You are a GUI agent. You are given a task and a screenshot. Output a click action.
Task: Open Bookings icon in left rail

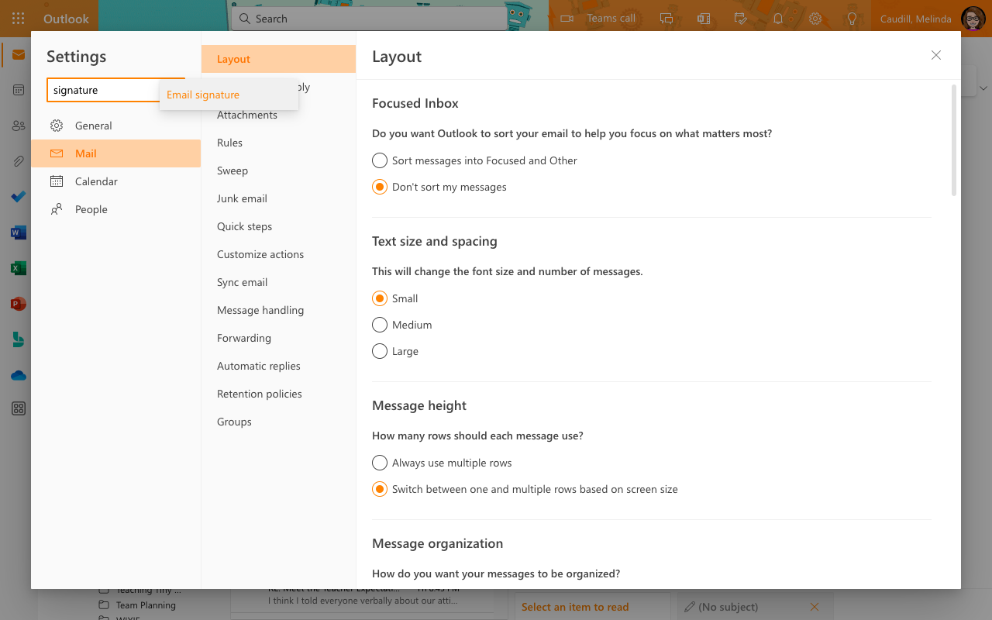coord(19,339)
